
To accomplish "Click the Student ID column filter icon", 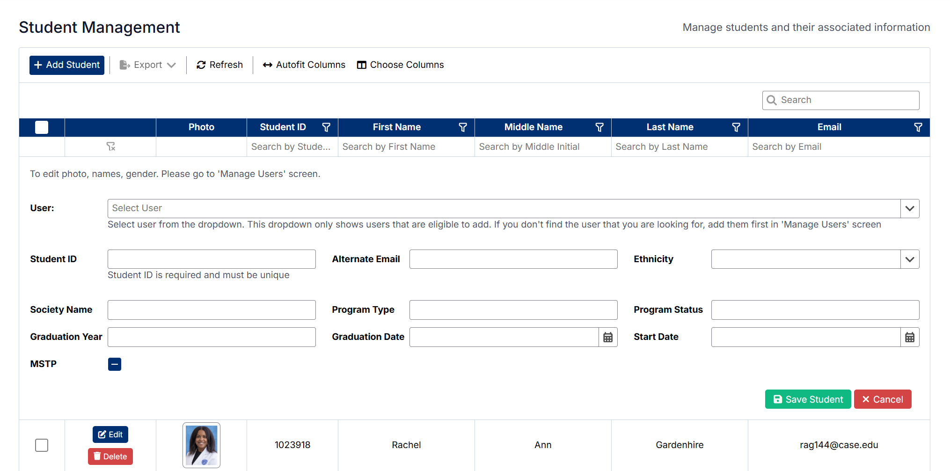I will pyautogui.click(x=326, y=127).
